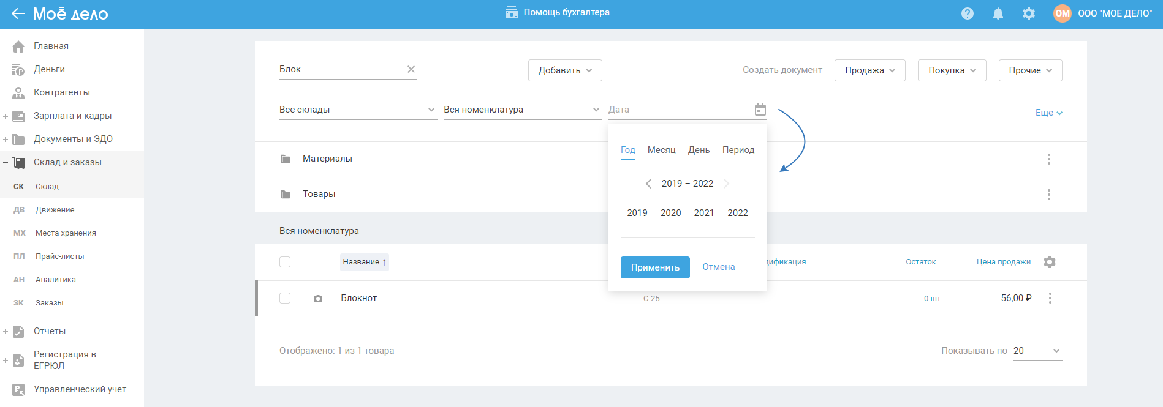1163x407 pixels.
Task: Expand the Еще filters link
Action: [1049, 113]
